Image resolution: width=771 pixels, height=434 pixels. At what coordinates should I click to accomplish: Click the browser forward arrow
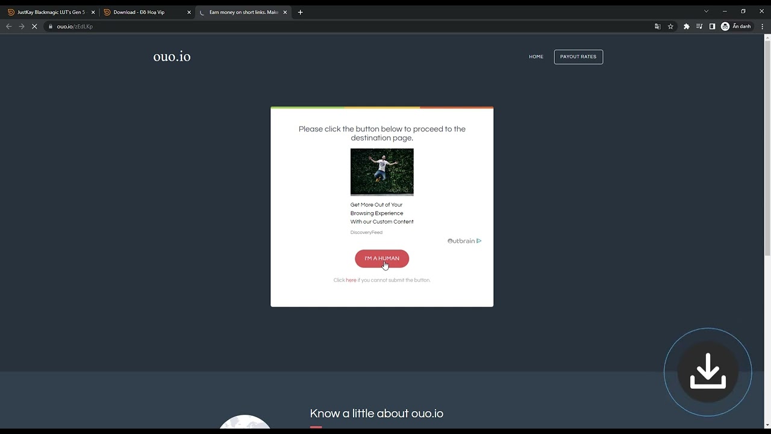(x=22, y=27)
